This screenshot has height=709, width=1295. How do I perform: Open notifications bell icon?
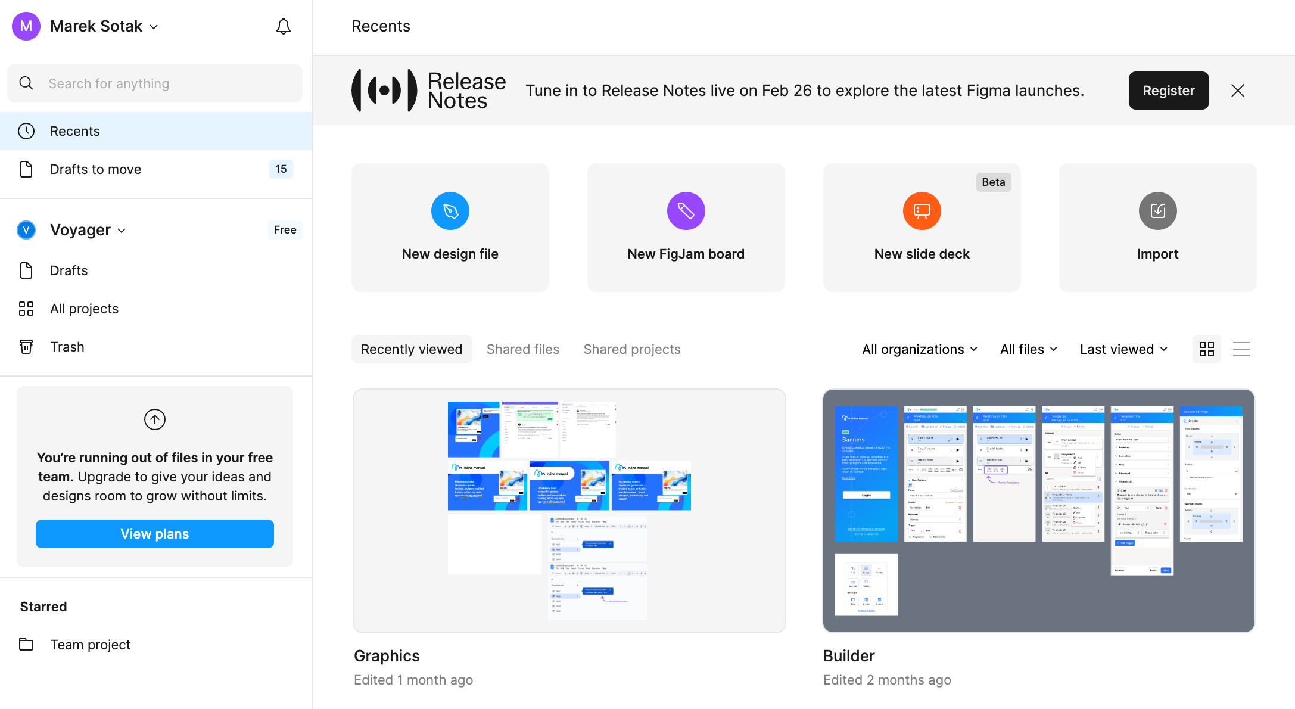click(284, 26)
